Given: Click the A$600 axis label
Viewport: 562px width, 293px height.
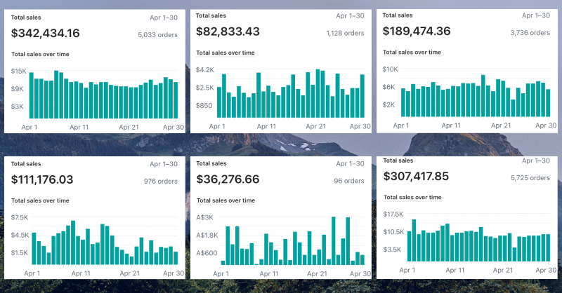Looking at the screenshot, I should pos(207,253).
